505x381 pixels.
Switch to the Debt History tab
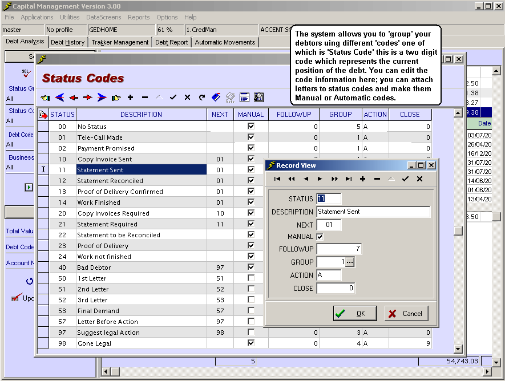[68, 42]
